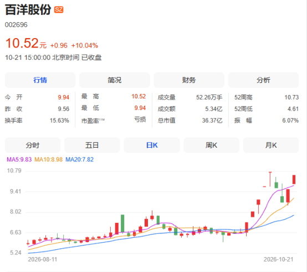The height and width of the screenshot is (272, 307).
Task: Click the 5.24 y-axis label
Action: click(16, 253)
